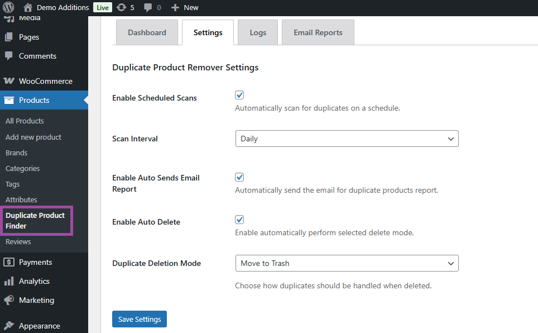Open the Scan Interval dropdown
The height and width of the screenshot is (333, 538).
(347, 139)
